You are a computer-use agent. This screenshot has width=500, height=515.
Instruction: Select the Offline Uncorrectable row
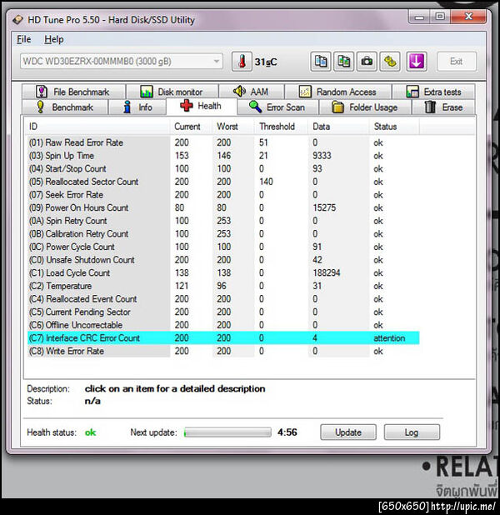pos(223,325)
